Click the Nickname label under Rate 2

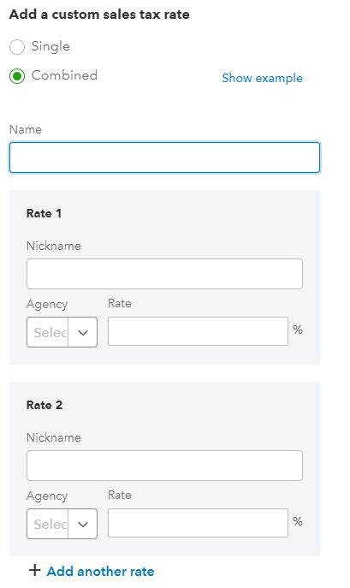(x=54, y=437)
